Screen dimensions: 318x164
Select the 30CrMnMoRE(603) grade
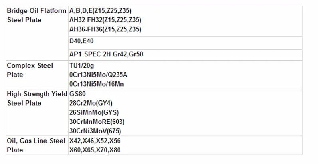97,122
